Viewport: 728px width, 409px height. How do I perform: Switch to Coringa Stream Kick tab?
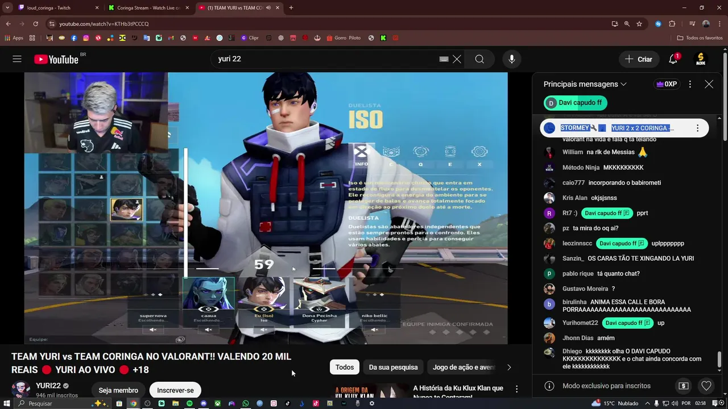[149, 8]
